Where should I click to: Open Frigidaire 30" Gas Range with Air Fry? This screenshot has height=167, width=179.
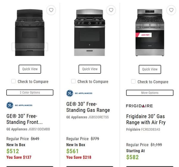[146, 119]
